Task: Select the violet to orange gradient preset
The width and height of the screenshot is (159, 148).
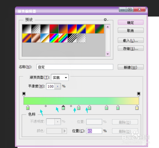Action: pos(63,29)
